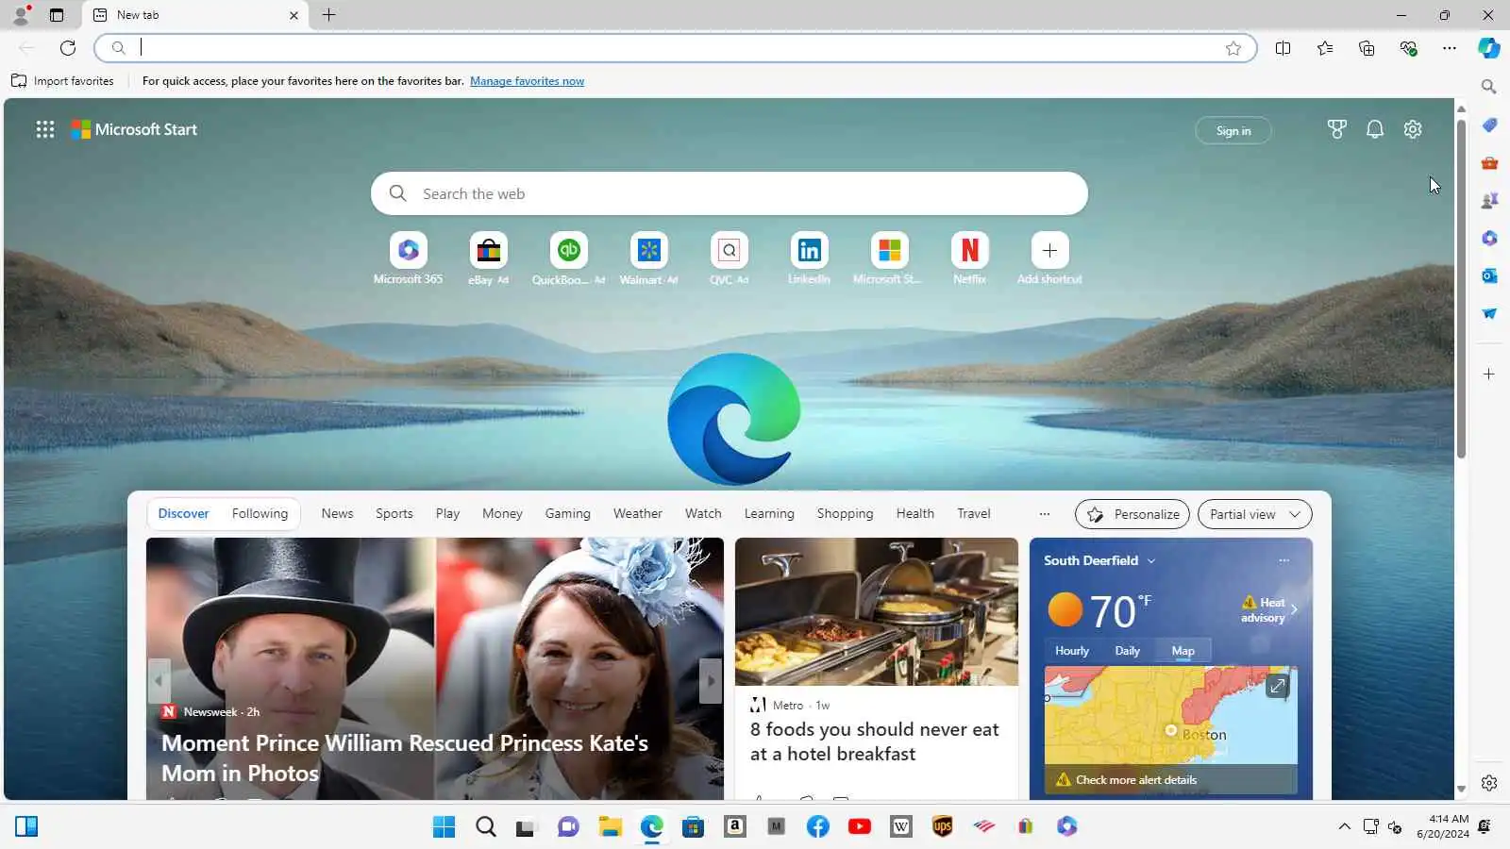Open File Explorer from the taskbar
The height and width of the screenshot is (849, 1510).
[x=610, y=827]
